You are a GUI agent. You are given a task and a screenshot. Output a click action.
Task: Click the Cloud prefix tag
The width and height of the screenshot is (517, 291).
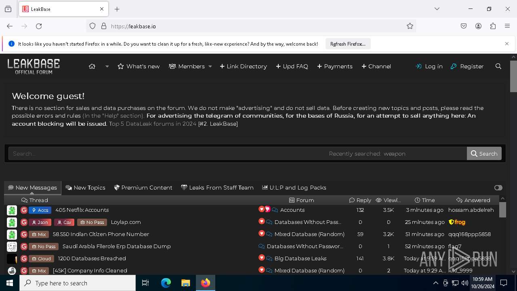(41, 258)
